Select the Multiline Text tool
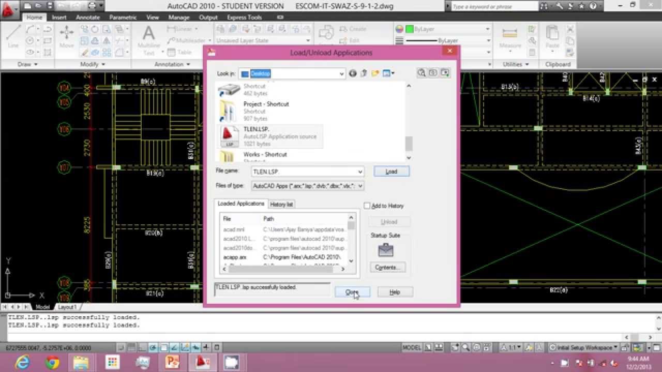 [x=148, y=40]
